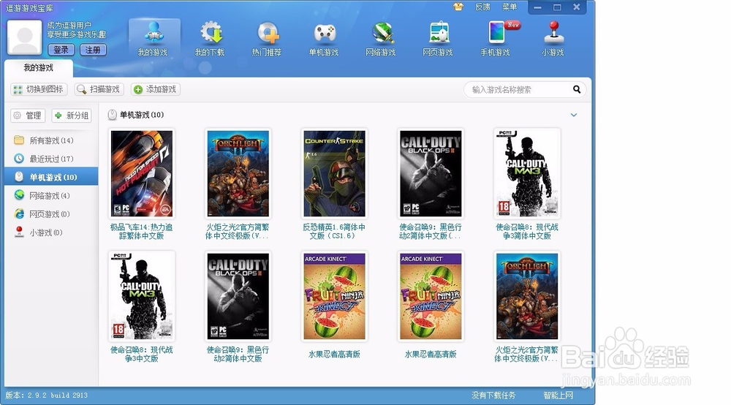Open second-row Torchlight II cover
This screenshot has height=405, width=731.
click(x=527, y=296)
